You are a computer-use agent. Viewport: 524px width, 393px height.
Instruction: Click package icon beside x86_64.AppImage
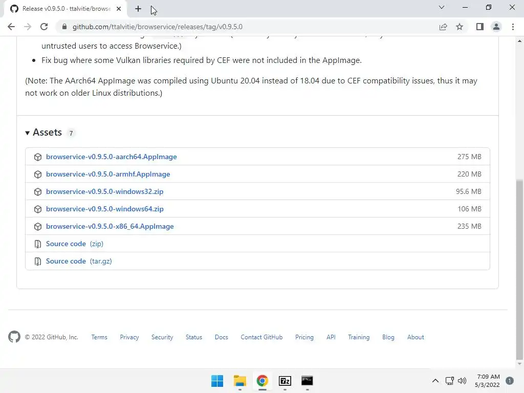point(38,227)
